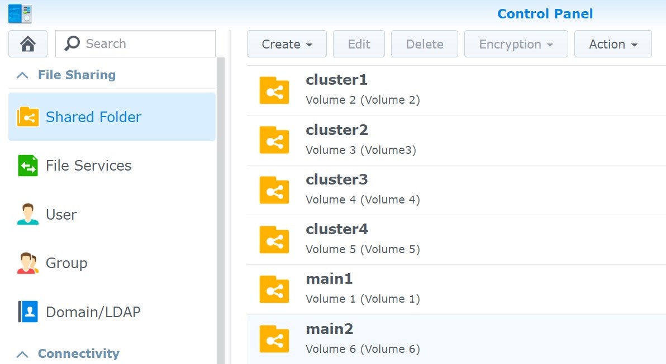Viewport: 666px width, 364px height.
Task: Click the cluster1 shared folder icon
Action: [x=274, y=90]
